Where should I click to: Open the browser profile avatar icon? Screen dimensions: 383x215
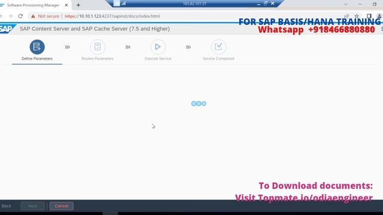click(x=379, y=16)
